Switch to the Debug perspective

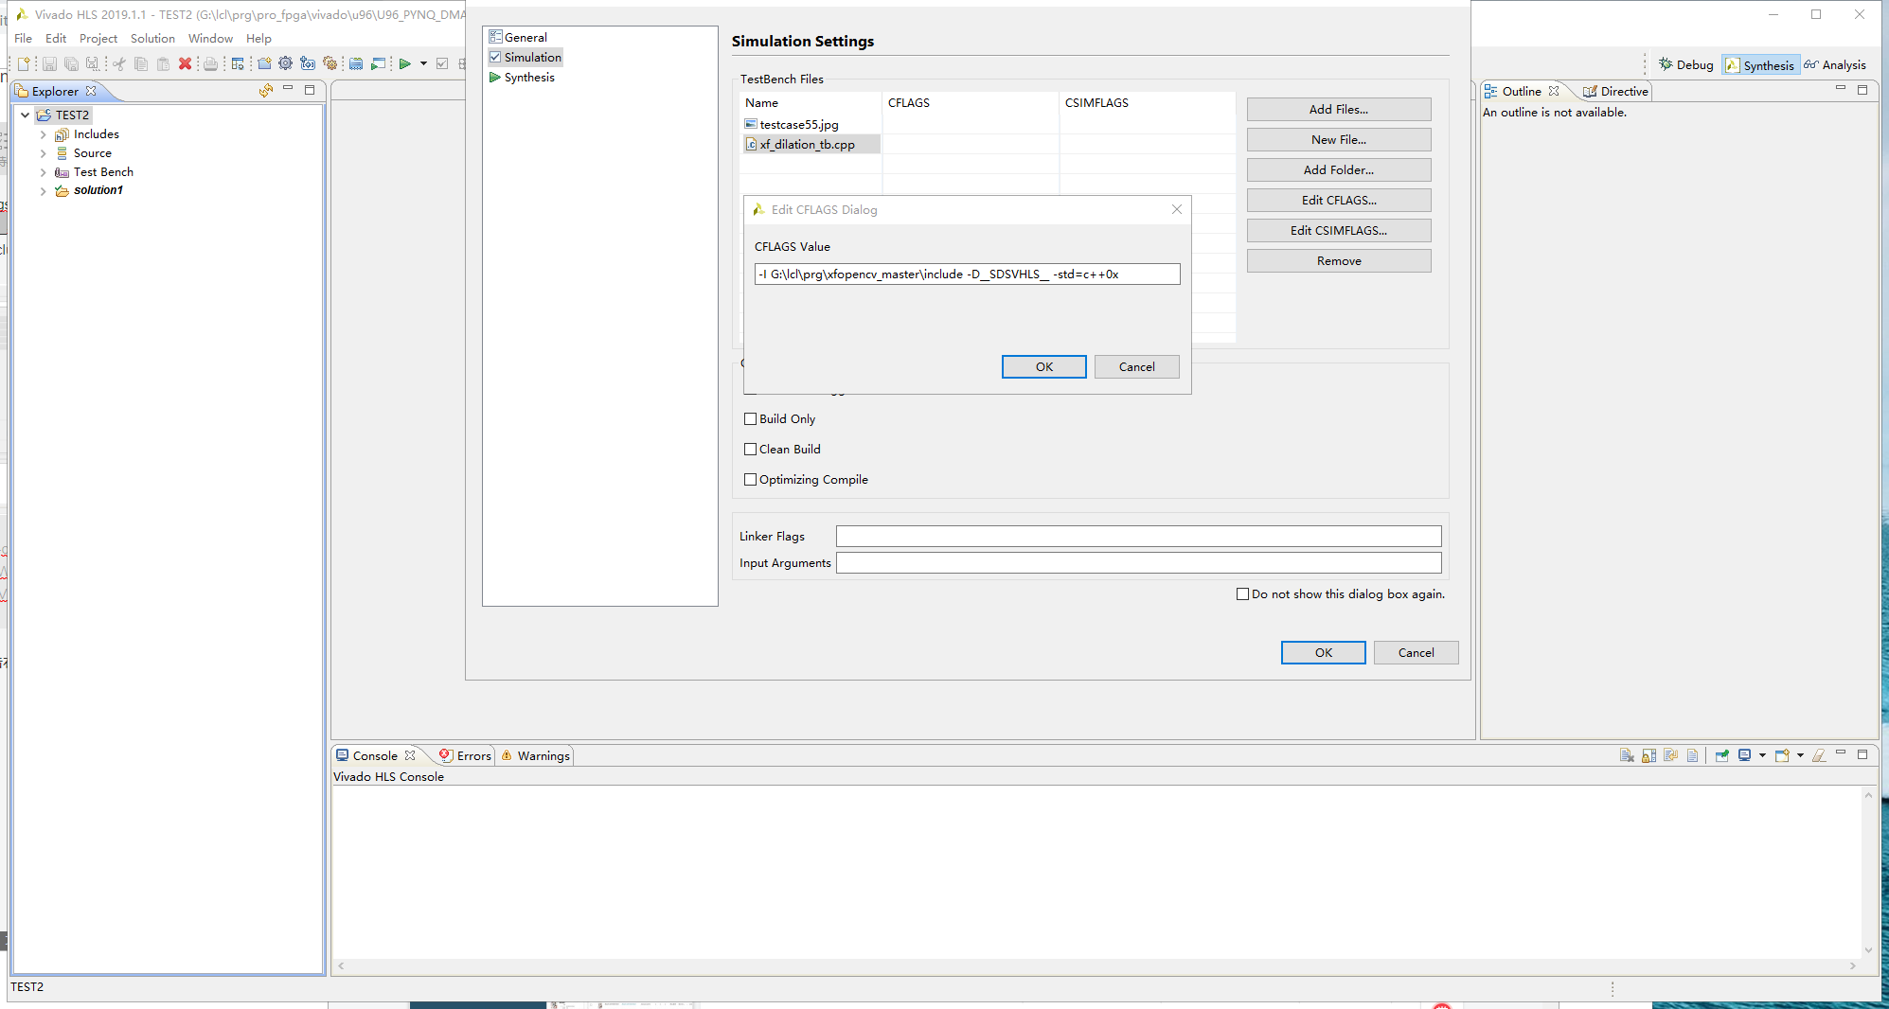[x=1686, y=64]
